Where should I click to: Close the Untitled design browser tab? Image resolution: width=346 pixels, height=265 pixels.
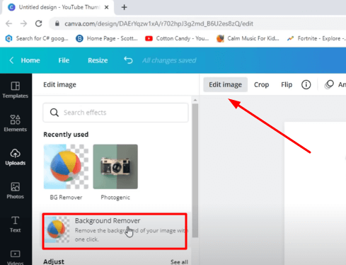pos(107,7)
